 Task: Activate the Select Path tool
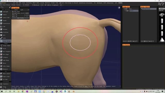pos(6,18)
